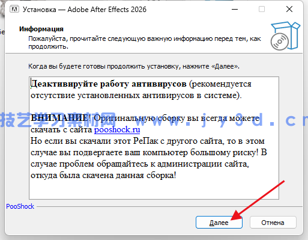Viewport: 308px width, 240px height.
Task: Click inside the information text box
Action: 154,138
